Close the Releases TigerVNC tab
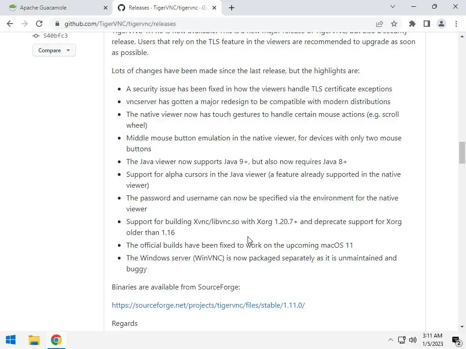The image size is (466, 349). [214, 8]
